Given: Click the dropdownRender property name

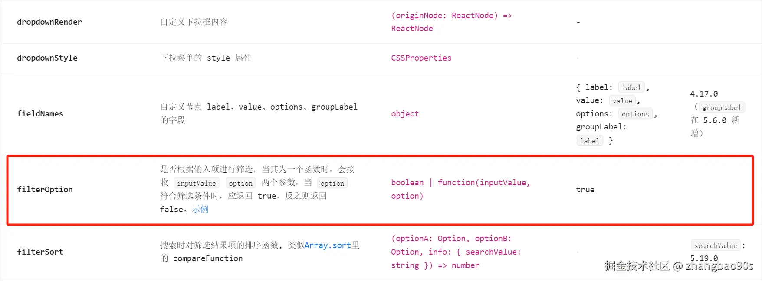Looking at the screenshot, I should point(49,22).
